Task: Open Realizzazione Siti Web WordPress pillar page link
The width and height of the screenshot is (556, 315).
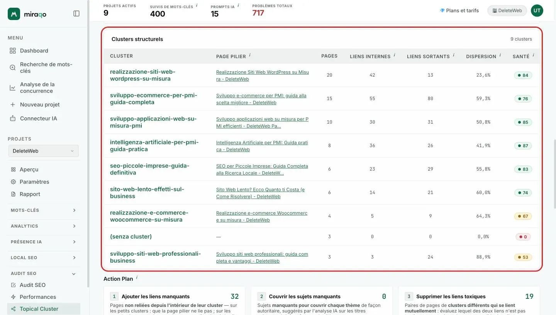Action: pyautogui.click(x=263, y=75)
